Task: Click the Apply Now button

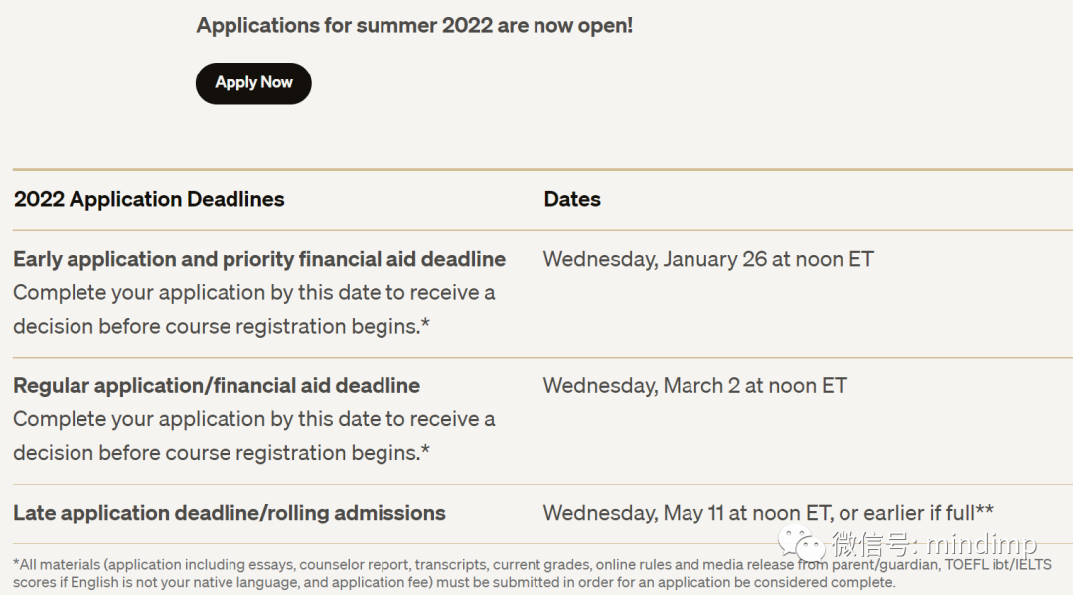Action: [253, 83]
